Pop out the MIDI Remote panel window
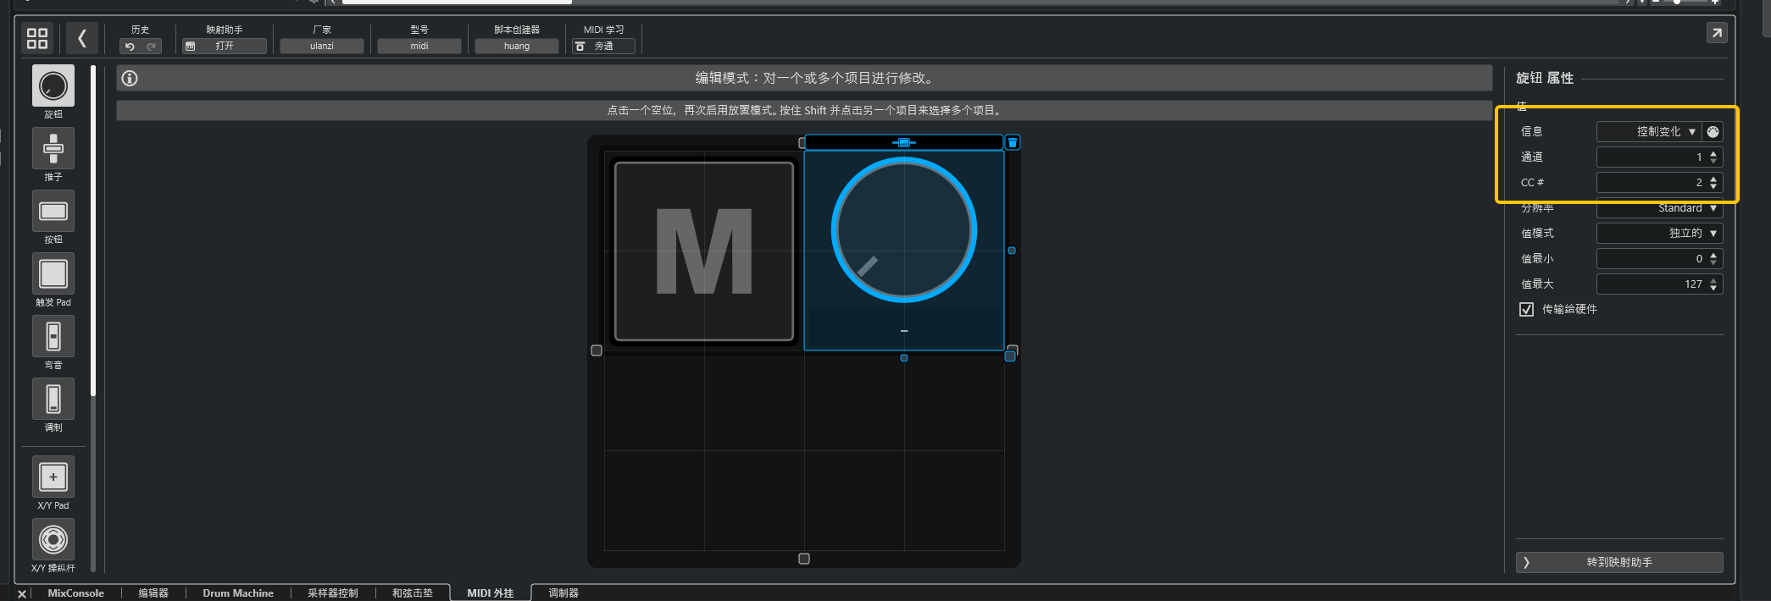The image size is (1771, 601). point(1717,33)
